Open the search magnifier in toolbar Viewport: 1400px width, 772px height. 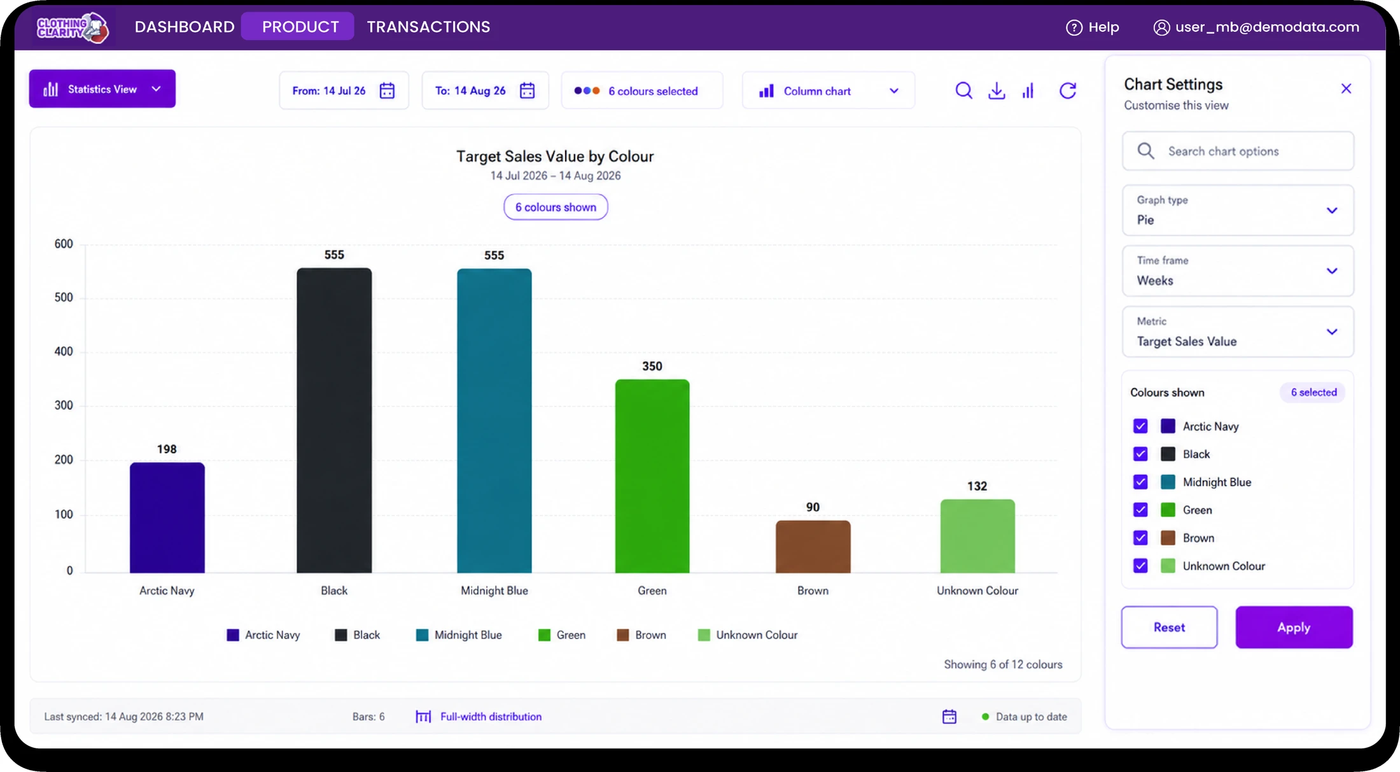pyautogui.click(x=963, y=91)
